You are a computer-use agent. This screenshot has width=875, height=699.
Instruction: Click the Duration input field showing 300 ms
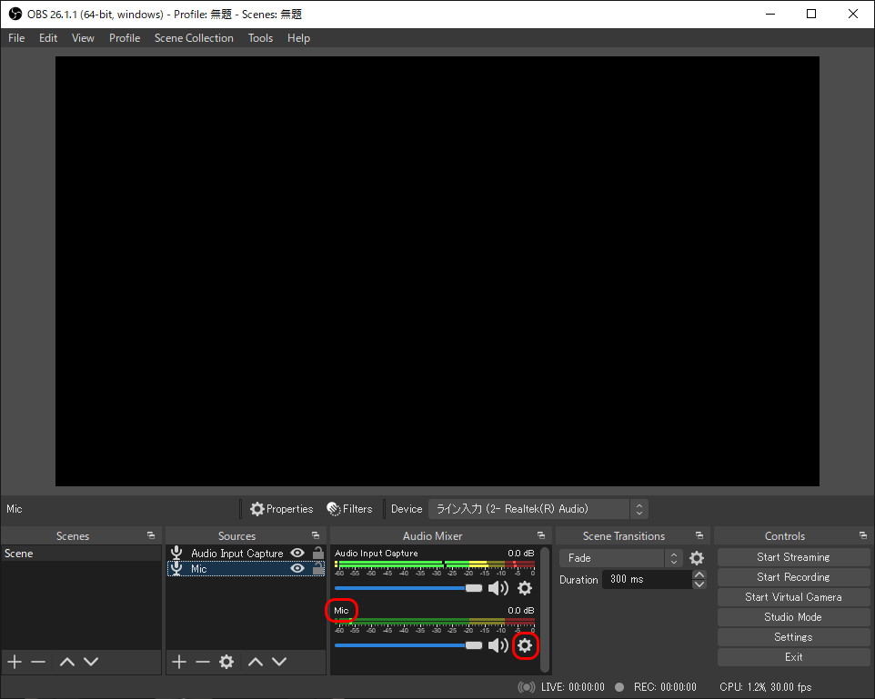[647, 579]
